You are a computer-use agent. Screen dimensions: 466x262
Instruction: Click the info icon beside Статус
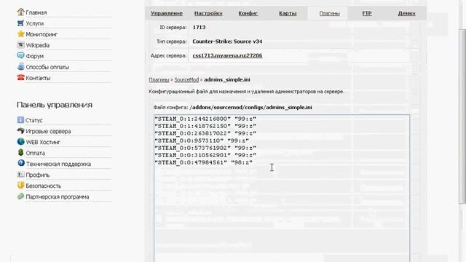point(20,120)
